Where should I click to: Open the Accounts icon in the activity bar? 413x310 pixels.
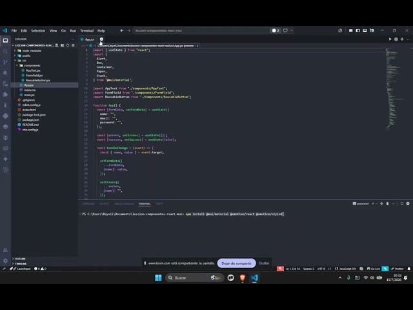click(x=5, y=250)
